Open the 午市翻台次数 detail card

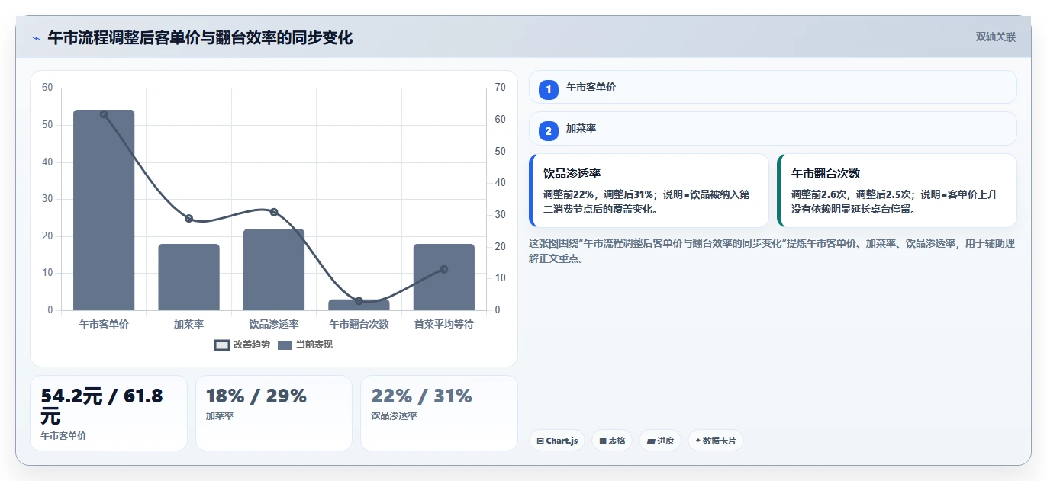897,191
